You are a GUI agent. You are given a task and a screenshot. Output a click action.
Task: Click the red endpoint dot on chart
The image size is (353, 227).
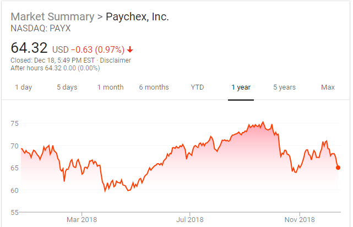tap(338, 168)
